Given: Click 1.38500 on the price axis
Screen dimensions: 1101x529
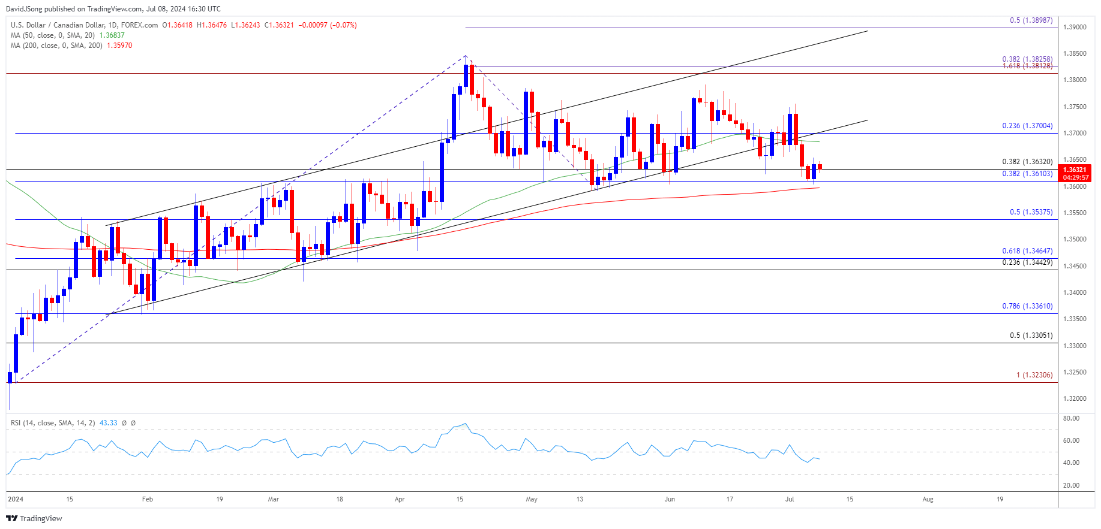Looking at the screenshot, I should coord(1075,54).
